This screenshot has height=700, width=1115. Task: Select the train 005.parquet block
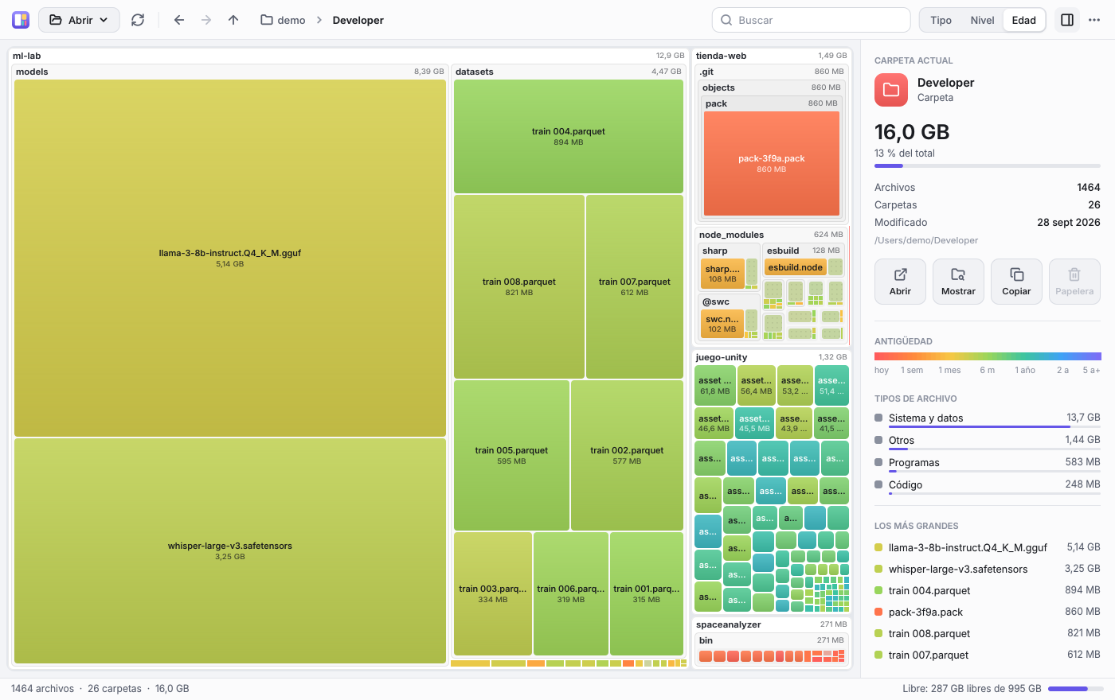[511, 455]
